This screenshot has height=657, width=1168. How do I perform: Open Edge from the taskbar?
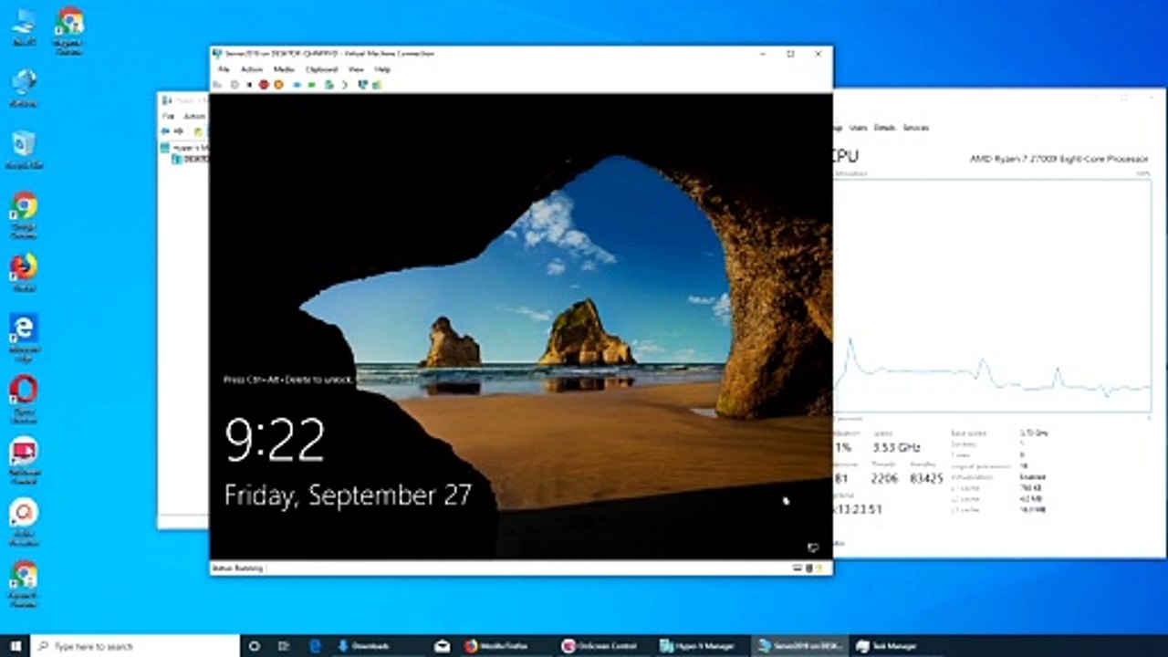click(313, 646)
